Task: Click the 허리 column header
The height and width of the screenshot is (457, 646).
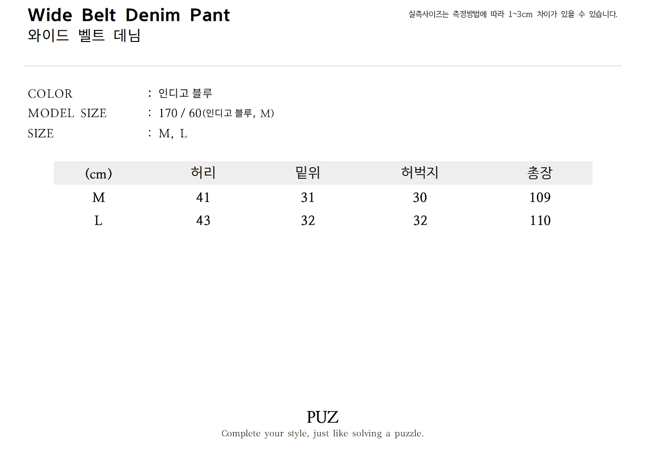Action: pos(203,173)
